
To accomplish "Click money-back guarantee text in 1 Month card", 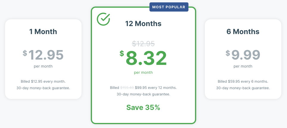I will click(x=43, y=88).
